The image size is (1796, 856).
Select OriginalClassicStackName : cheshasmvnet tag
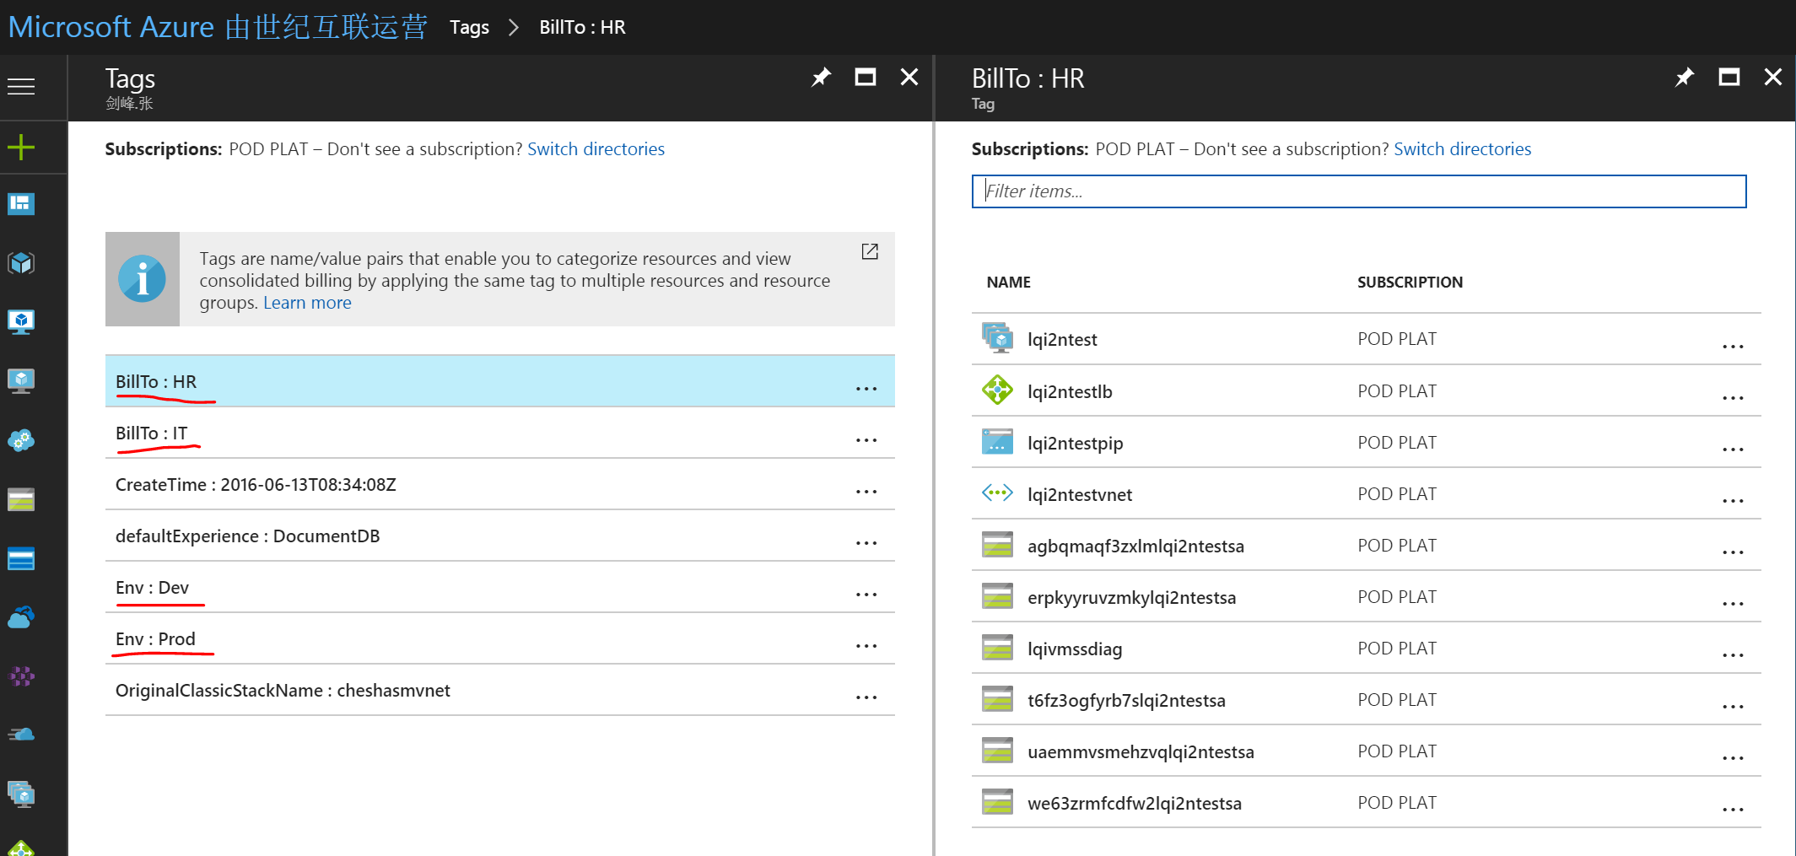pos(499,691)
